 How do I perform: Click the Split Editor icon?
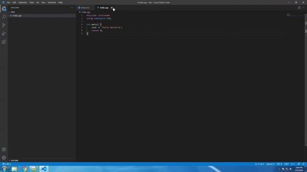click(299, 8)
